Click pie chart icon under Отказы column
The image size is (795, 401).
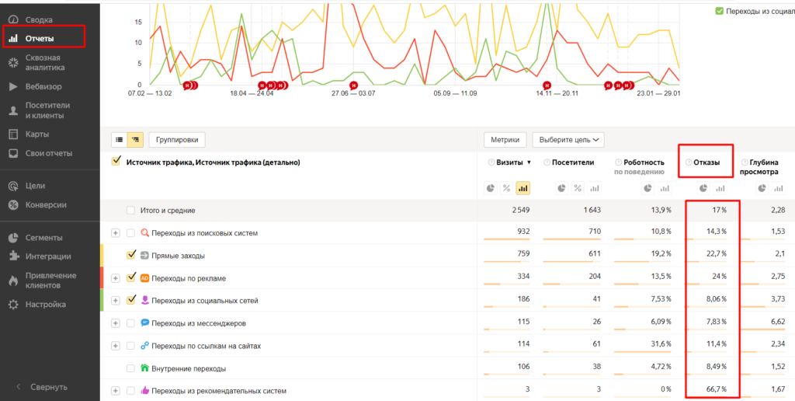pyautogui.click(x=703, y=187)
